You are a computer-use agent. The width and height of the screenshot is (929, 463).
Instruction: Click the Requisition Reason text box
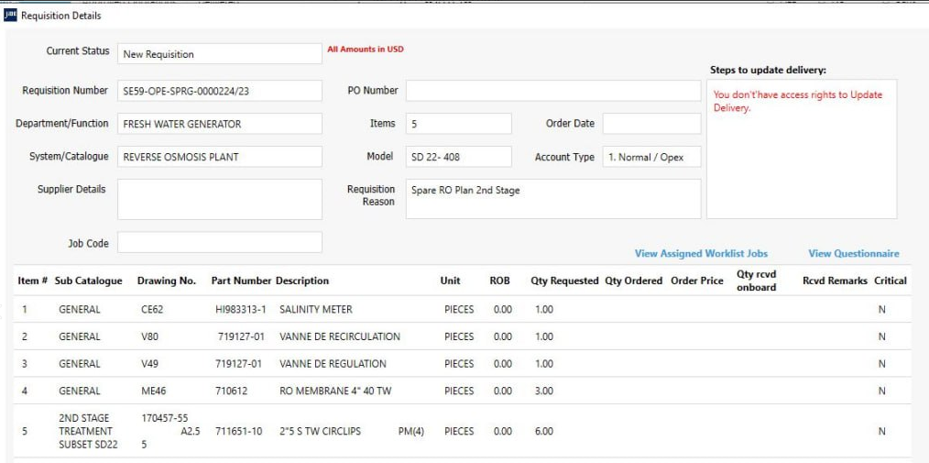point(552,199)
